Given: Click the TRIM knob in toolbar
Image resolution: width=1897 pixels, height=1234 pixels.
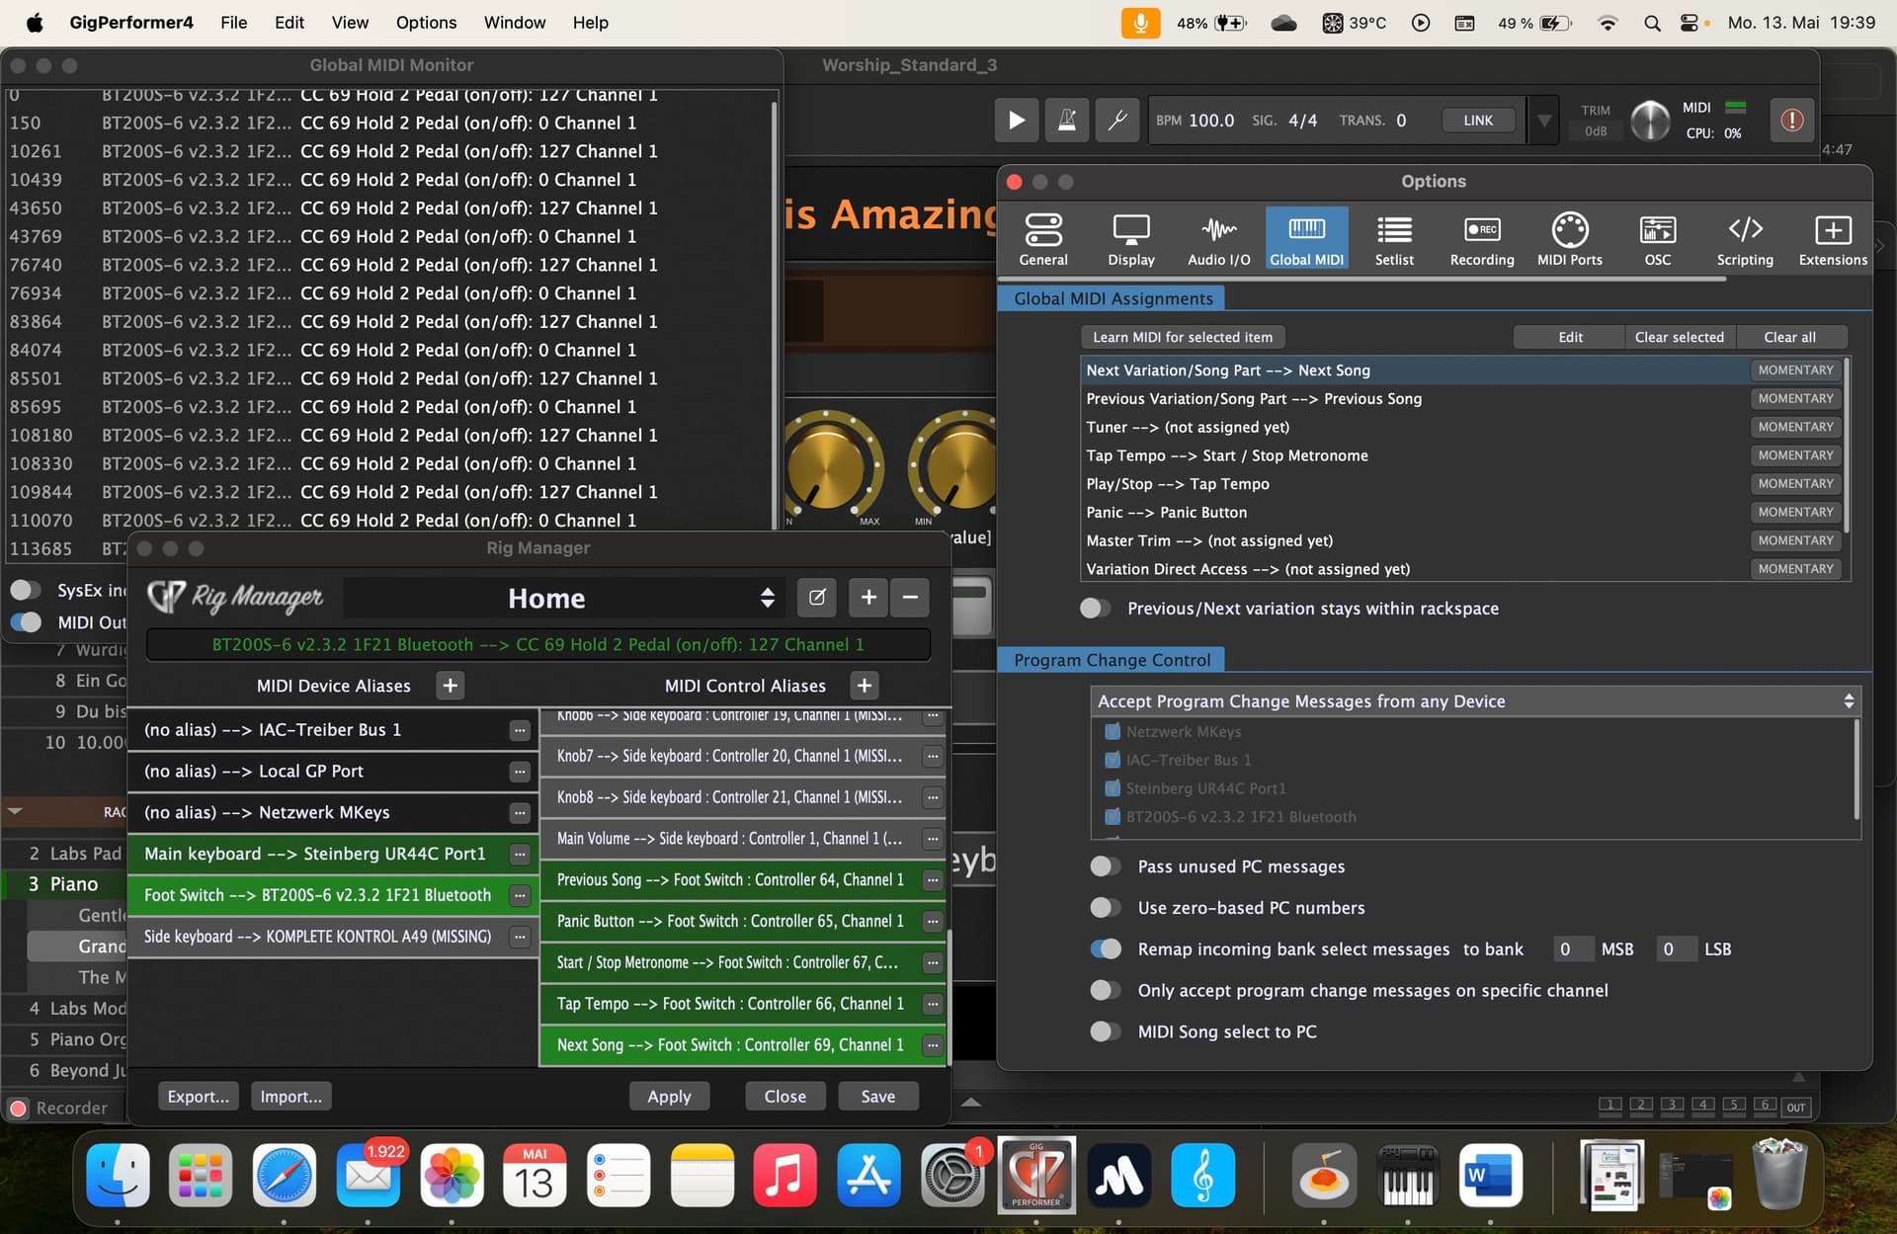Looking at the screenshot, I should tap(1650, 121).
